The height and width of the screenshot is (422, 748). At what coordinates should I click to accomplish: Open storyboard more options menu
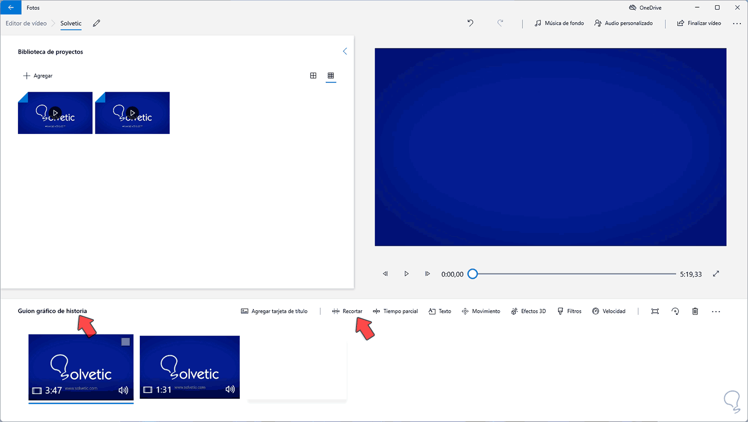pyautogui.click(x=716, y=311)
